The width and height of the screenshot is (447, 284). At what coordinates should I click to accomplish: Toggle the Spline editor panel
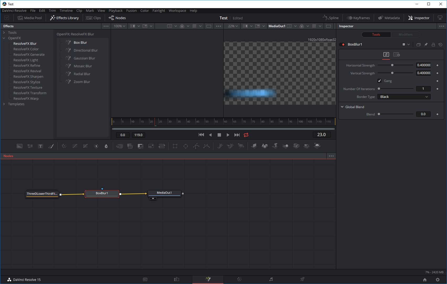coord(331,18)
